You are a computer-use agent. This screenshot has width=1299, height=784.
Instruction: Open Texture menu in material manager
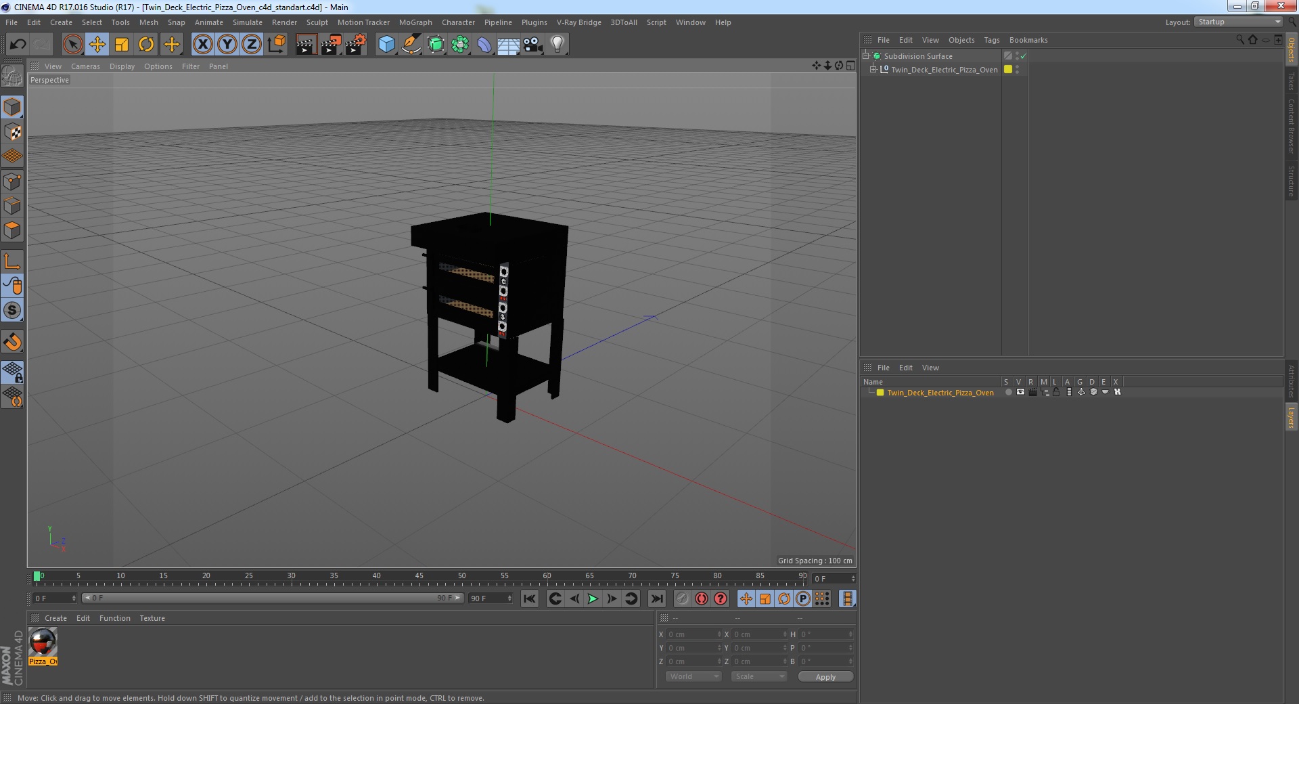click(x=152, y=618)
